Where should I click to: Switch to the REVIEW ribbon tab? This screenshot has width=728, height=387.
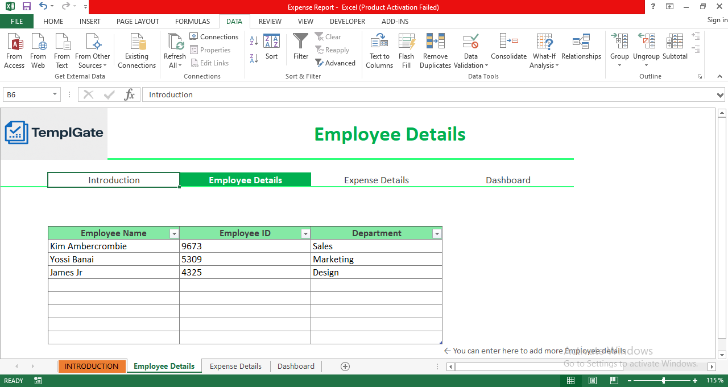270,21
